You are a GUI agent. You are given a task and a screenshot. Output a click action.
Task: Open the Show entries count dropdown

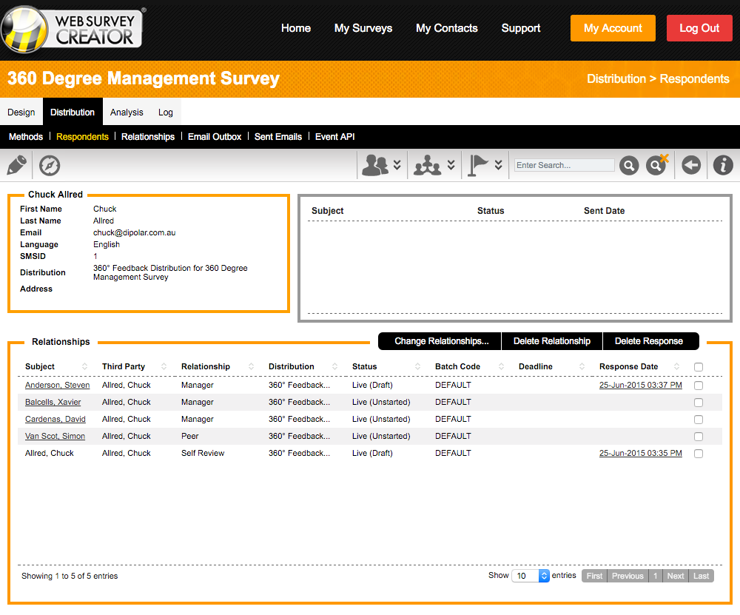tap(531, 576)
